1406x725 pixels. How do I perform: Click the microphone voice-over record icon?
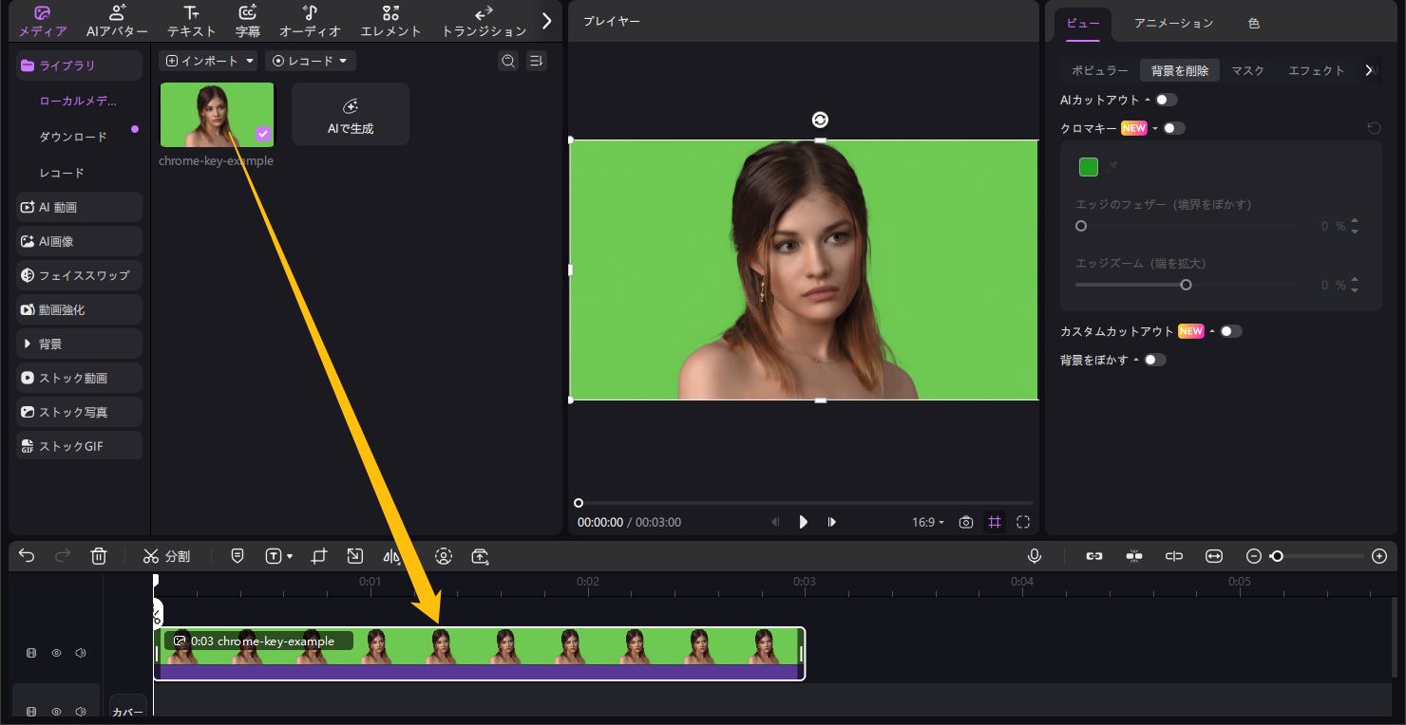coord(1035,556)
